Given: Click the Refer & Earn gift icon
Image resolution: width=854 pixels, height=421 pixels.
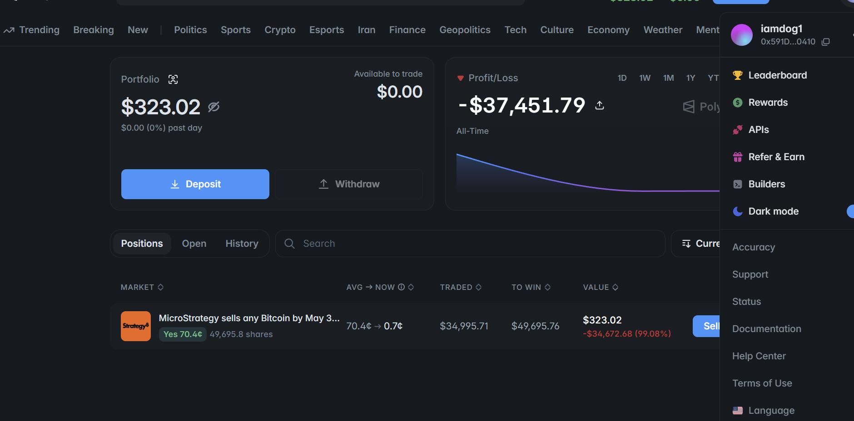Looking at the screenshot, I should click(738, 157).
